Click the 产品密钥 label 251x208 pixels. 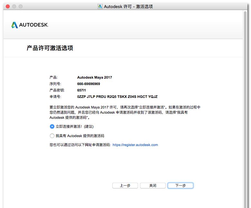pyautogui.click(x=57, y=90)
